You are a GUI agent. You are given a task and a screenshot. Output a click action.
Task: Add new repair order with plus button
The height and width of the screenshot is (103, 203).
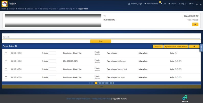(x=194, y=46)
